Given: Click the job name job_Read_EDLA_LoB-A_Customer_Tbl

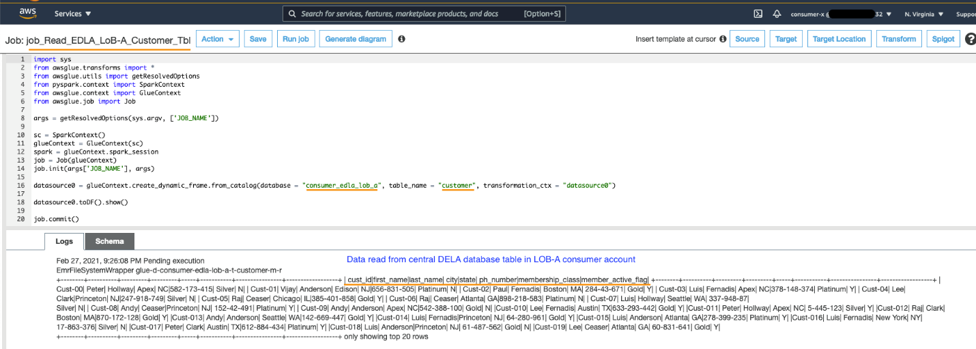Looking at the screenshot, I should click(x=109, y=40).
